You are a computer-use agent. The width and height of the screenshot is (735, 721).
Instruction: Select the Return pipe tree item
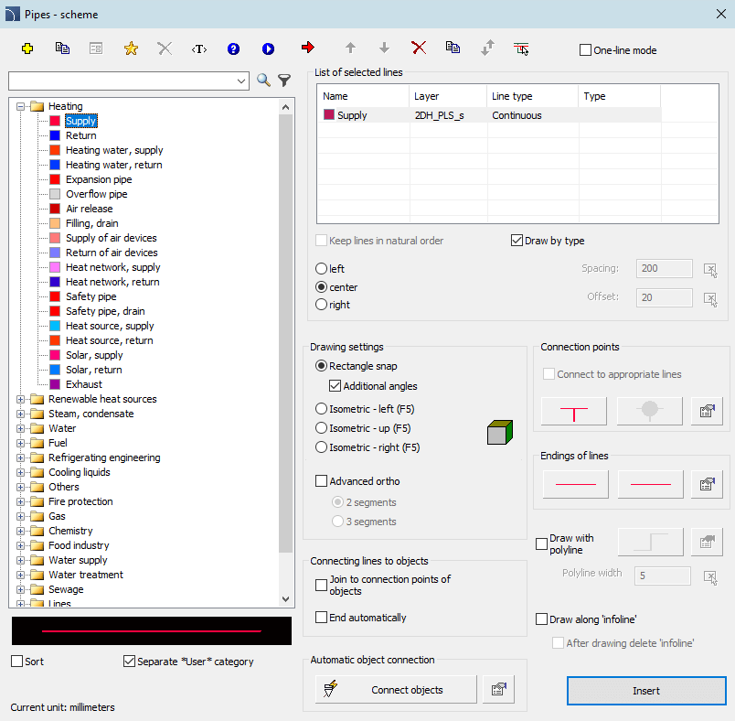81,135
